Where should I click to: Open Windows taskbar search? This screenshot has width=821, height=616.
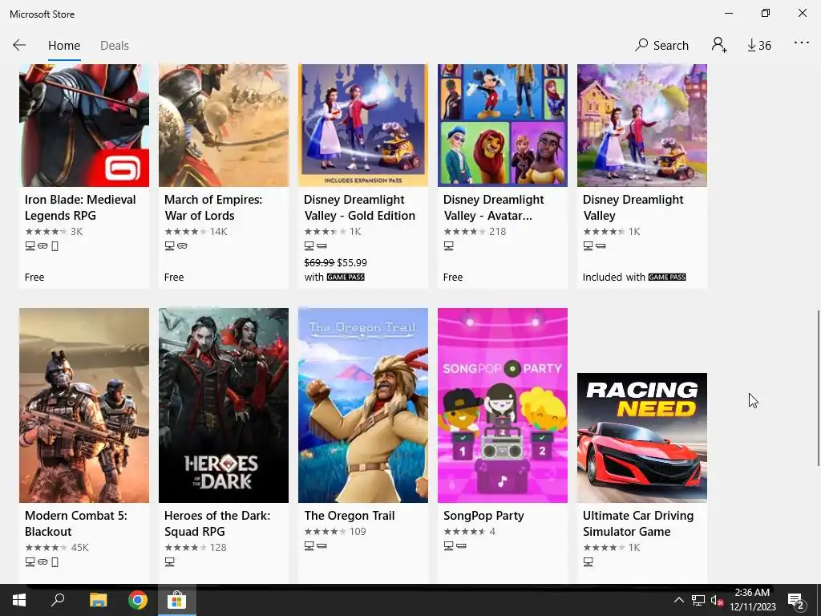click(x=58, y=600)
